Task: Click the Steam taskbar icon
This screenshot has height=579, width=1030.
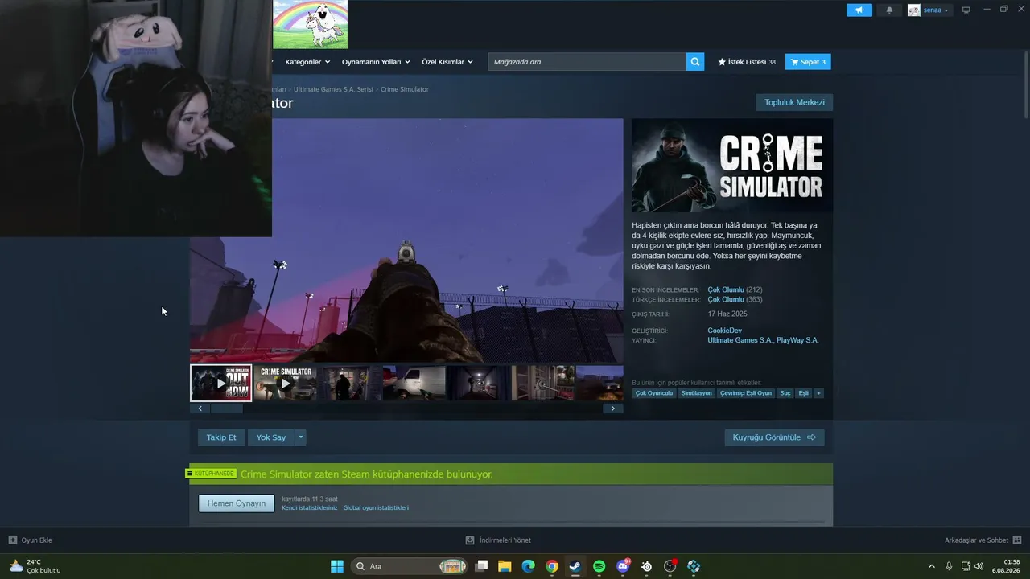Action: pos(575,566)
